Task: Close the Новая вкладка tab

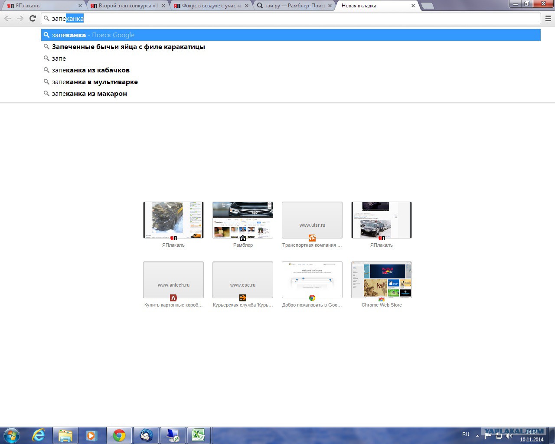Action: 413,6
